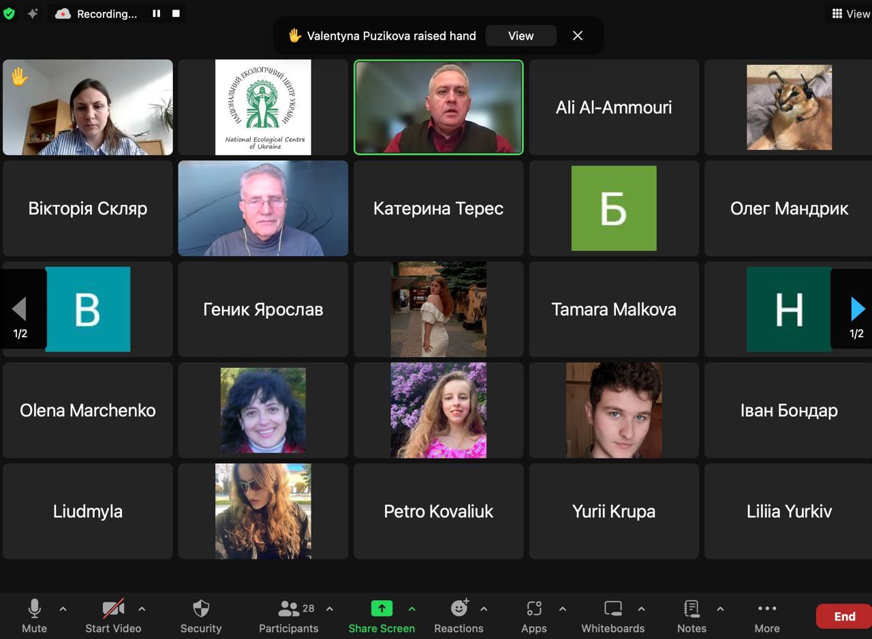This screenshot has width=872, height=639.
Task: Mute the microphone
Action: click(x=34, y=616)
